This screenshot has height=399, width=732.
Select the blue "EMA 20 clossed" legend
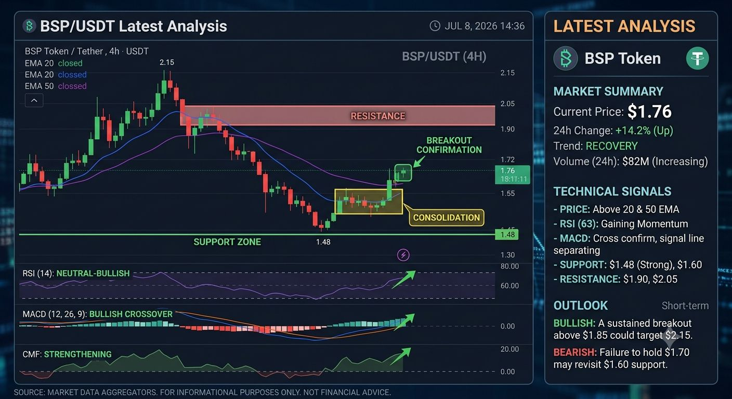56,75
